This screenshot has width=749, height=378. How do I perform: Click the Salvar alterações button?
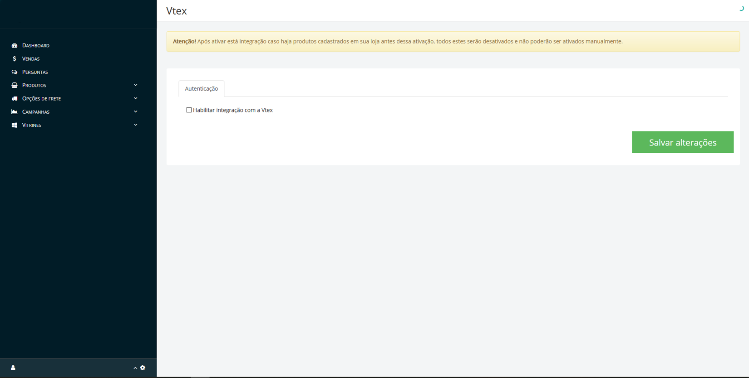click(x=683, y=142)
